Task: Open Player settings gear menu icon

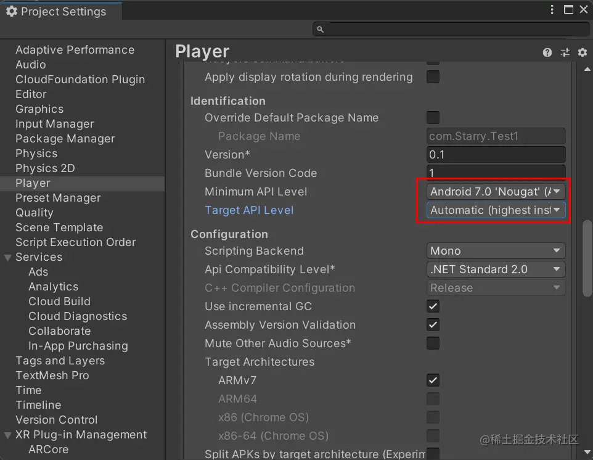Action: (583, 52)
